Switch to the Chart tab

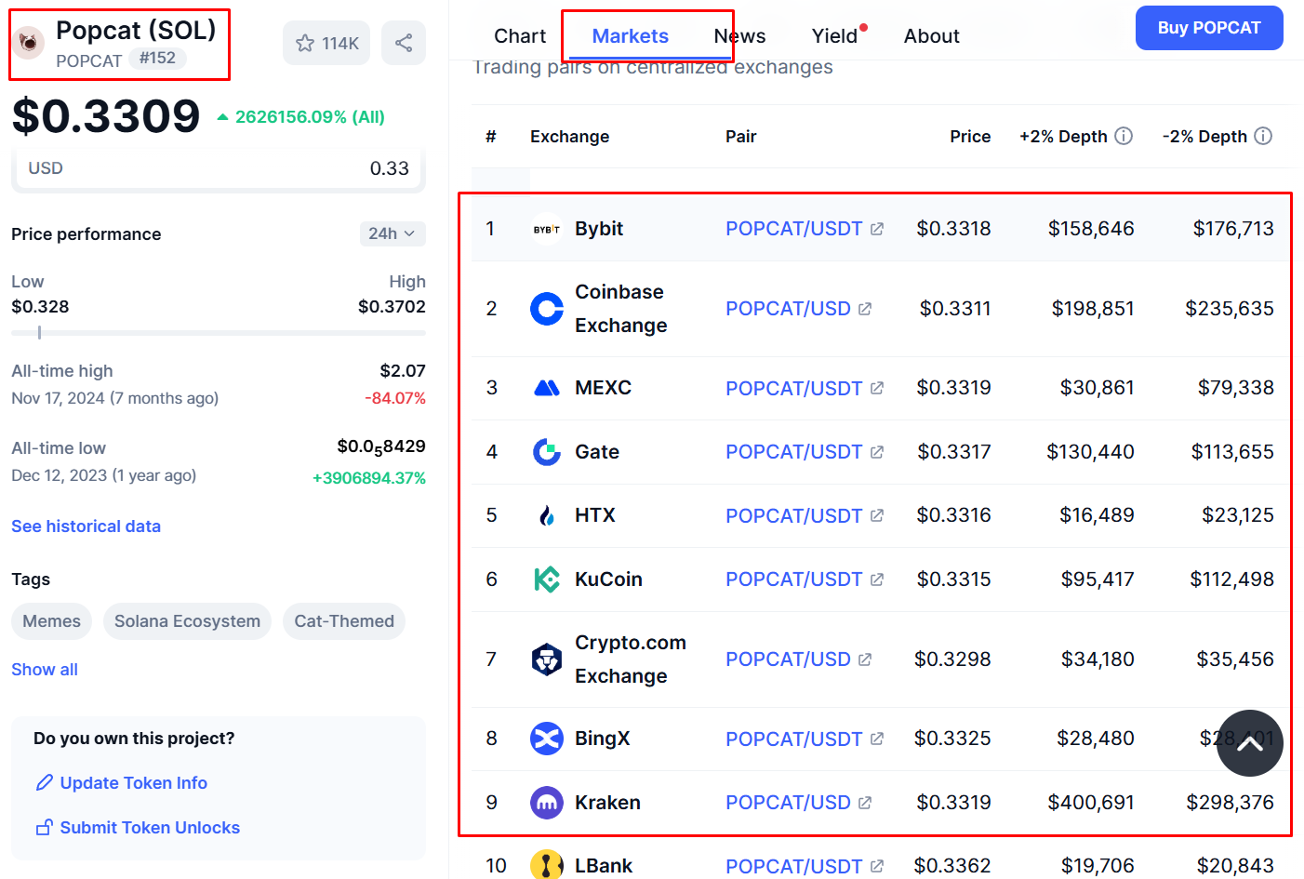520,36
